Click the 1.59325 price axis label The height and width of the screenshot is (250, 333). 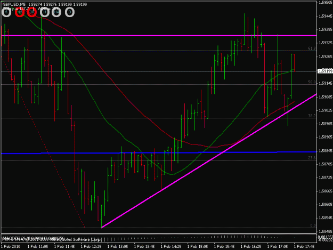pos(326,43)
